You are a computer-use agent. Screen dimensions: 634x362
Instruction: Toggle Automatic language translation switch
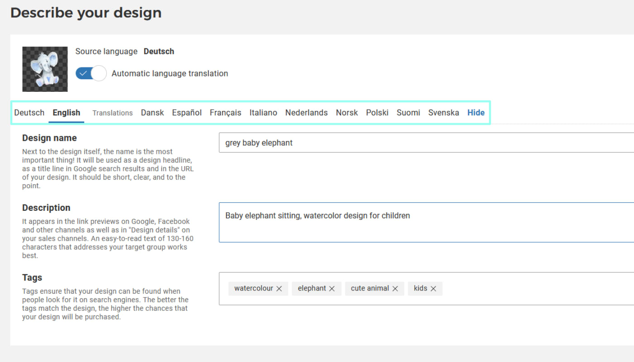91,73
